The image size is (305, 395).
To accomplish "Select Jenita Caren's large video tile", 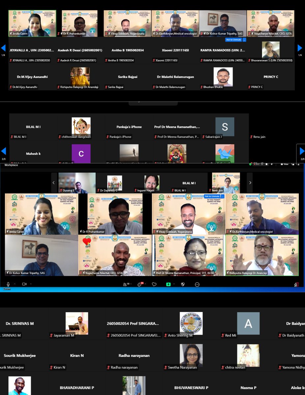I will pos(42,214).
